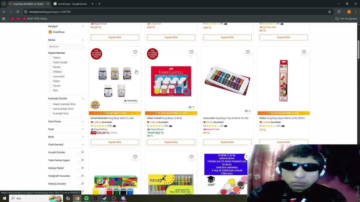This screenshot has width=360, height=202.
Task: Favorite the fanart gouache color set
Action: (192, 157)
